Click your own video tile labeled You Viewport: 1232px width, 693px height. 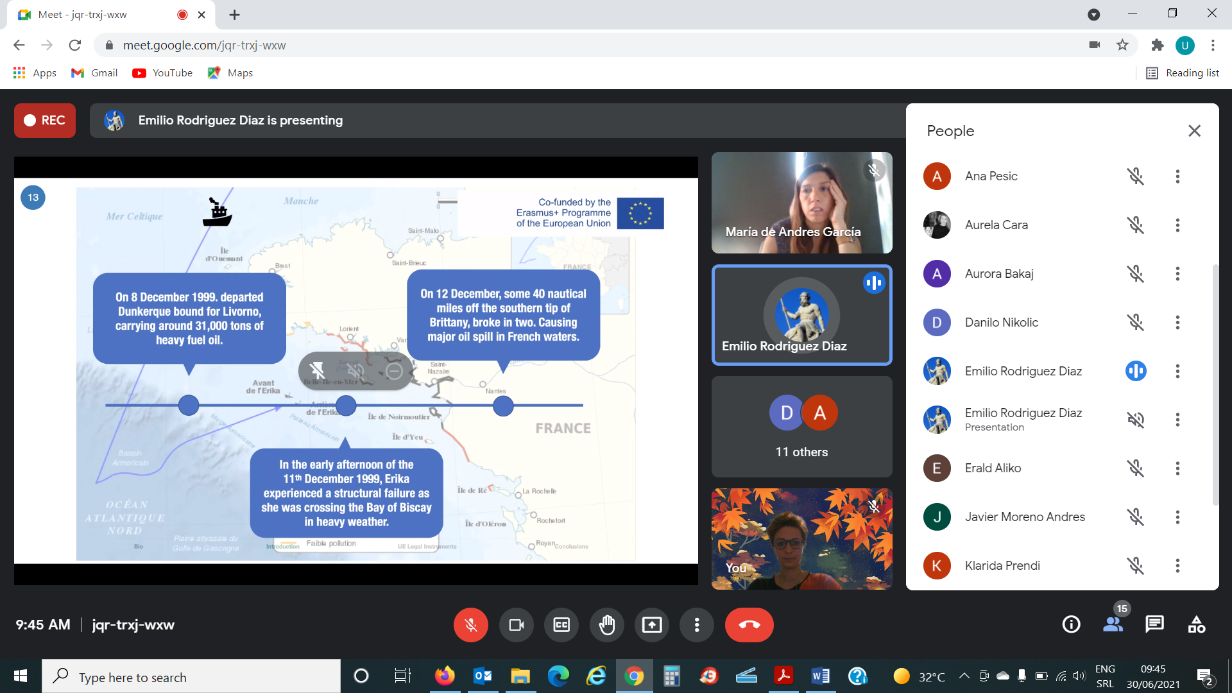pyautogui.click(x=801, y=539)
